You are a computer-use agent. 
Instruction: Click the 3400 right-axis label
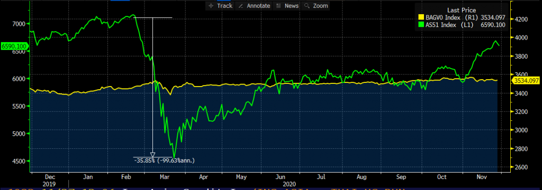[521, 93]
